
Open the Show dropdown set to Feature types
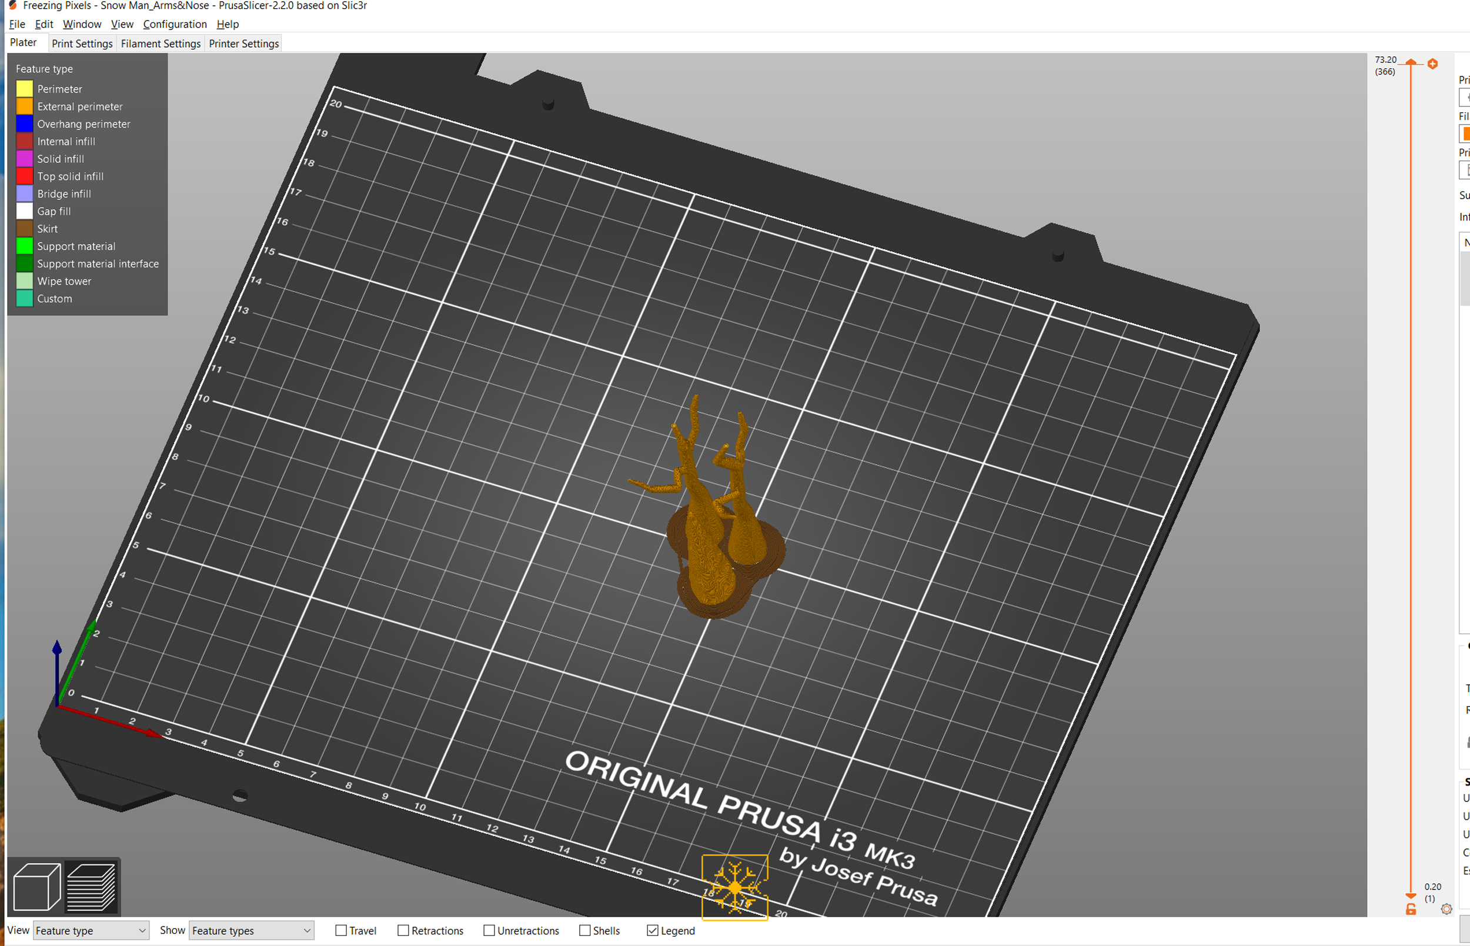(x=251, y=931)
